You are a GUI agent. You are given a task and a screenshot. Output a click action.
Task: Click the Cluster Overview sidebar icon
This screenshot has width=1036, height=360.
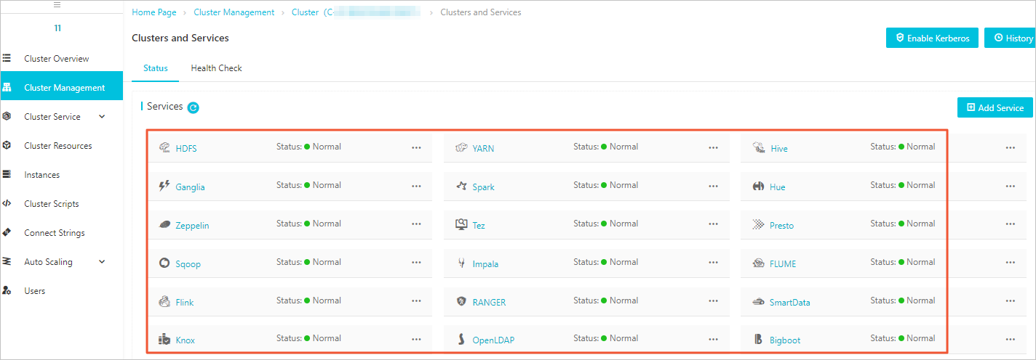click(x=7, y=59)
